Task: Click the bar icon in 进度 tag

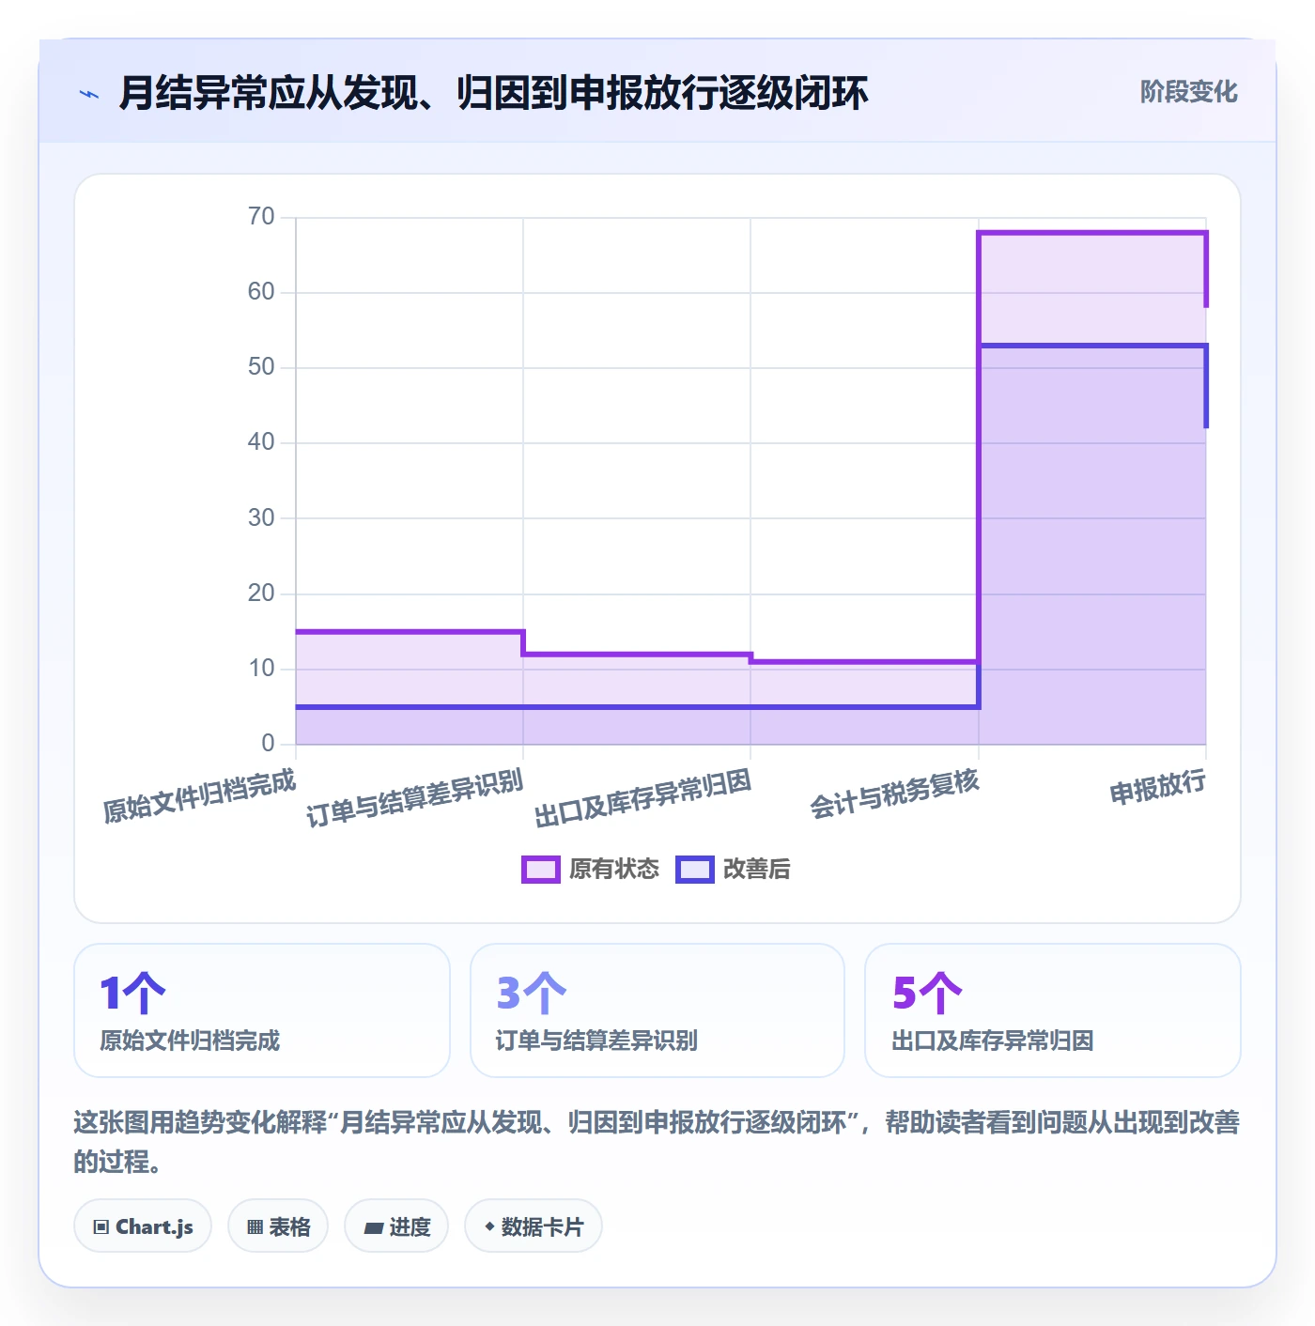Action: click(374, 1227)
